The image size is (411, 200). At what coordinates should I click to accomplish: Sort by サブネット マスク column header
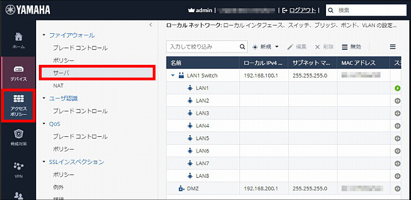point(313,63)
